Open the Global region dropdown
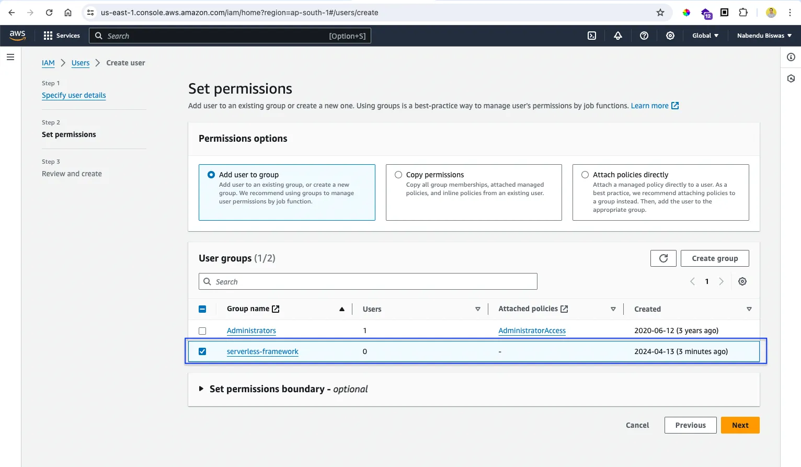801x467 pixels. (x=705, y=36)
